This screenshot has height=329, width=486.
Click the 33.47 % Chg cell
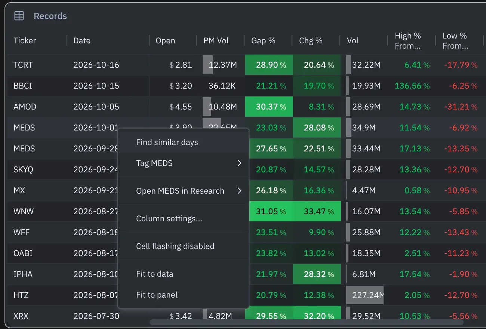(317, 212)
